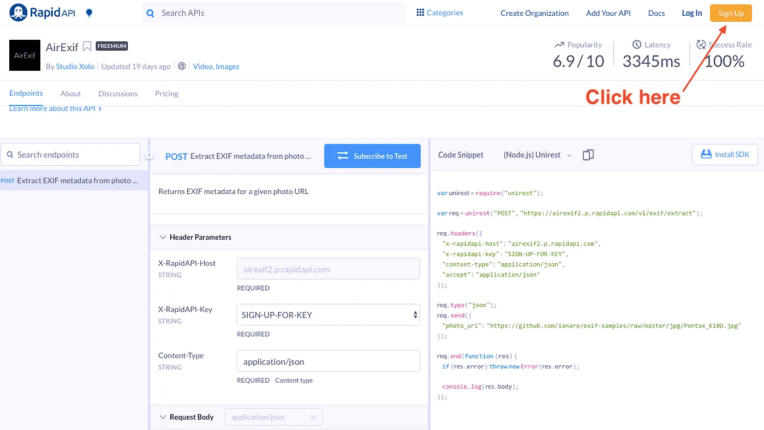Click the lightbulb icon beside RapidAPI logo
Screen dimensions: 764x430
coord(89,13)
